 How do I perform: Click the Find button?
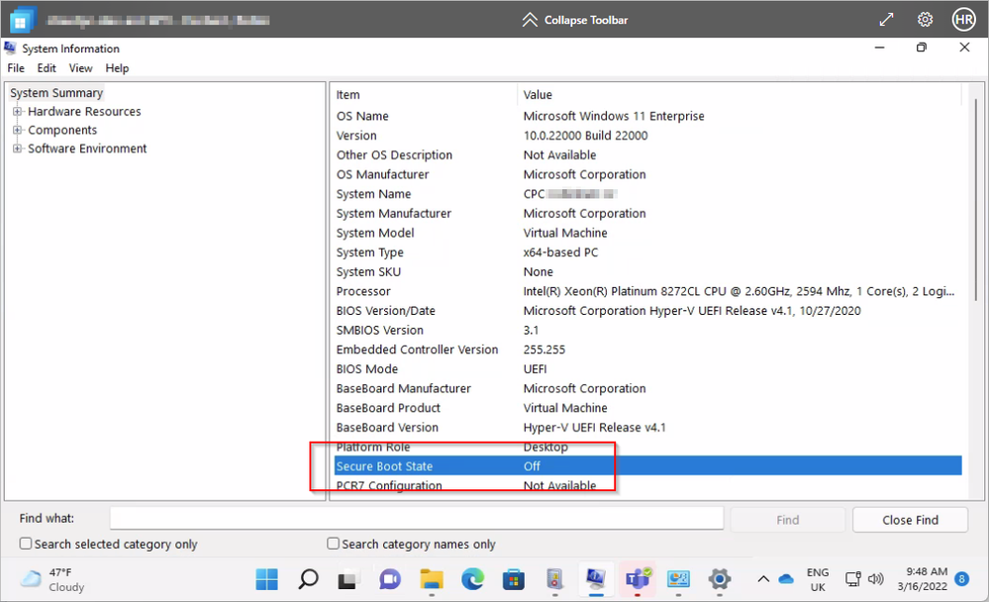(x=787, y=520)
